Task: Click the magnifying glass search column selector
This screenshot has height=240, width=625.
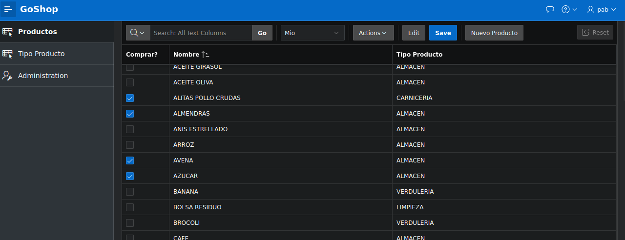Action: coord(138,33)
